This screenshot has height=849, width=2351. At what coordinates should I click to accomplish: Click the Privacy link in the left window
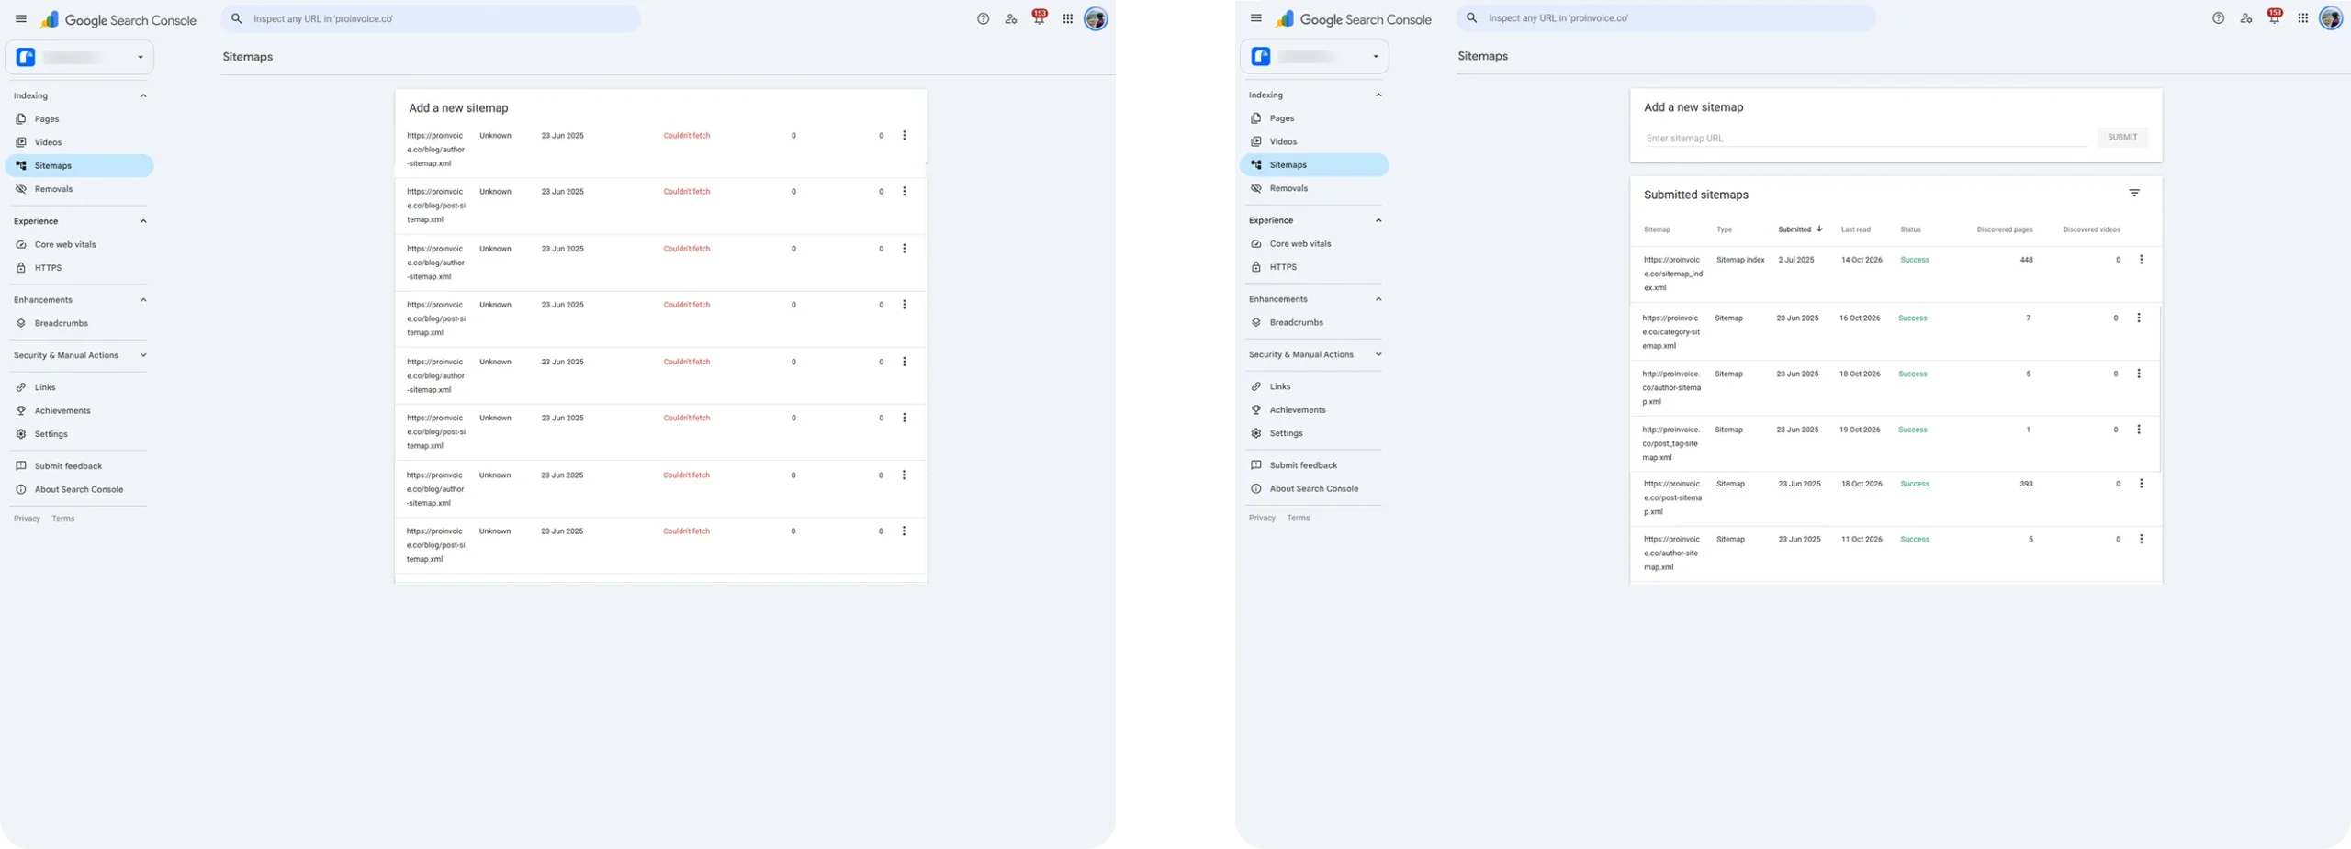pos(27,519)
